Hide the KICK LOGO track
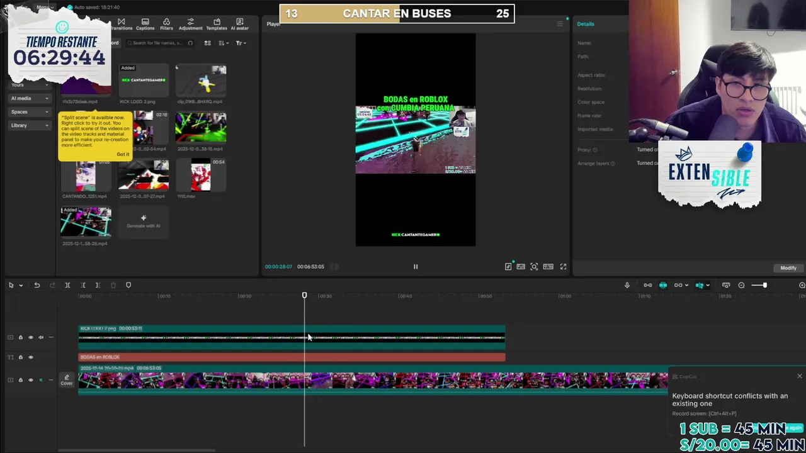806x453 pixels. pyautogui.click(x=31, y=338)
